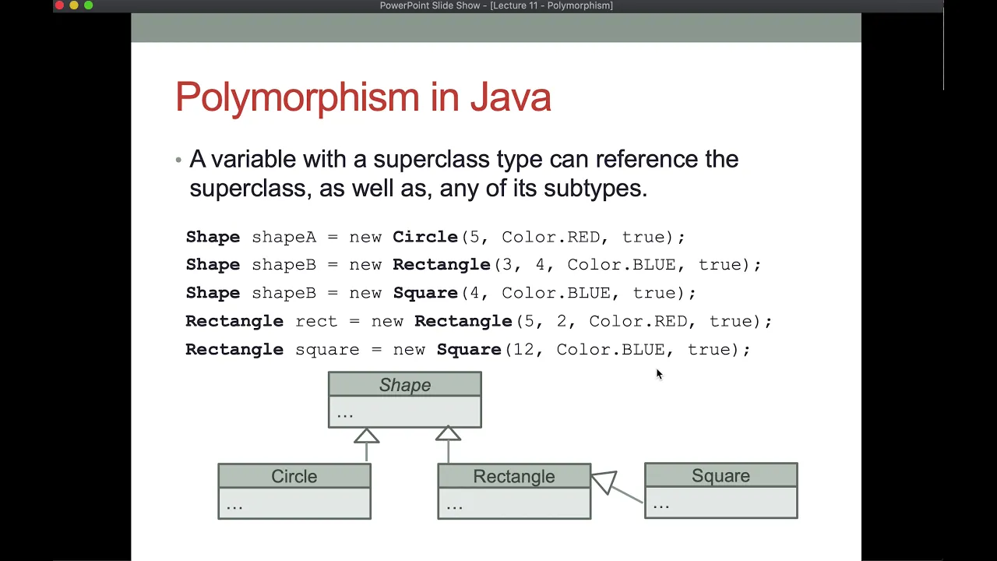Image resolution: width=997 pixels, height=561 pixels.
Task: Click code line 'Shape shapeB = new Rectangle(3, 4, Color.BLUE, true);'
Action: [474, 265]
